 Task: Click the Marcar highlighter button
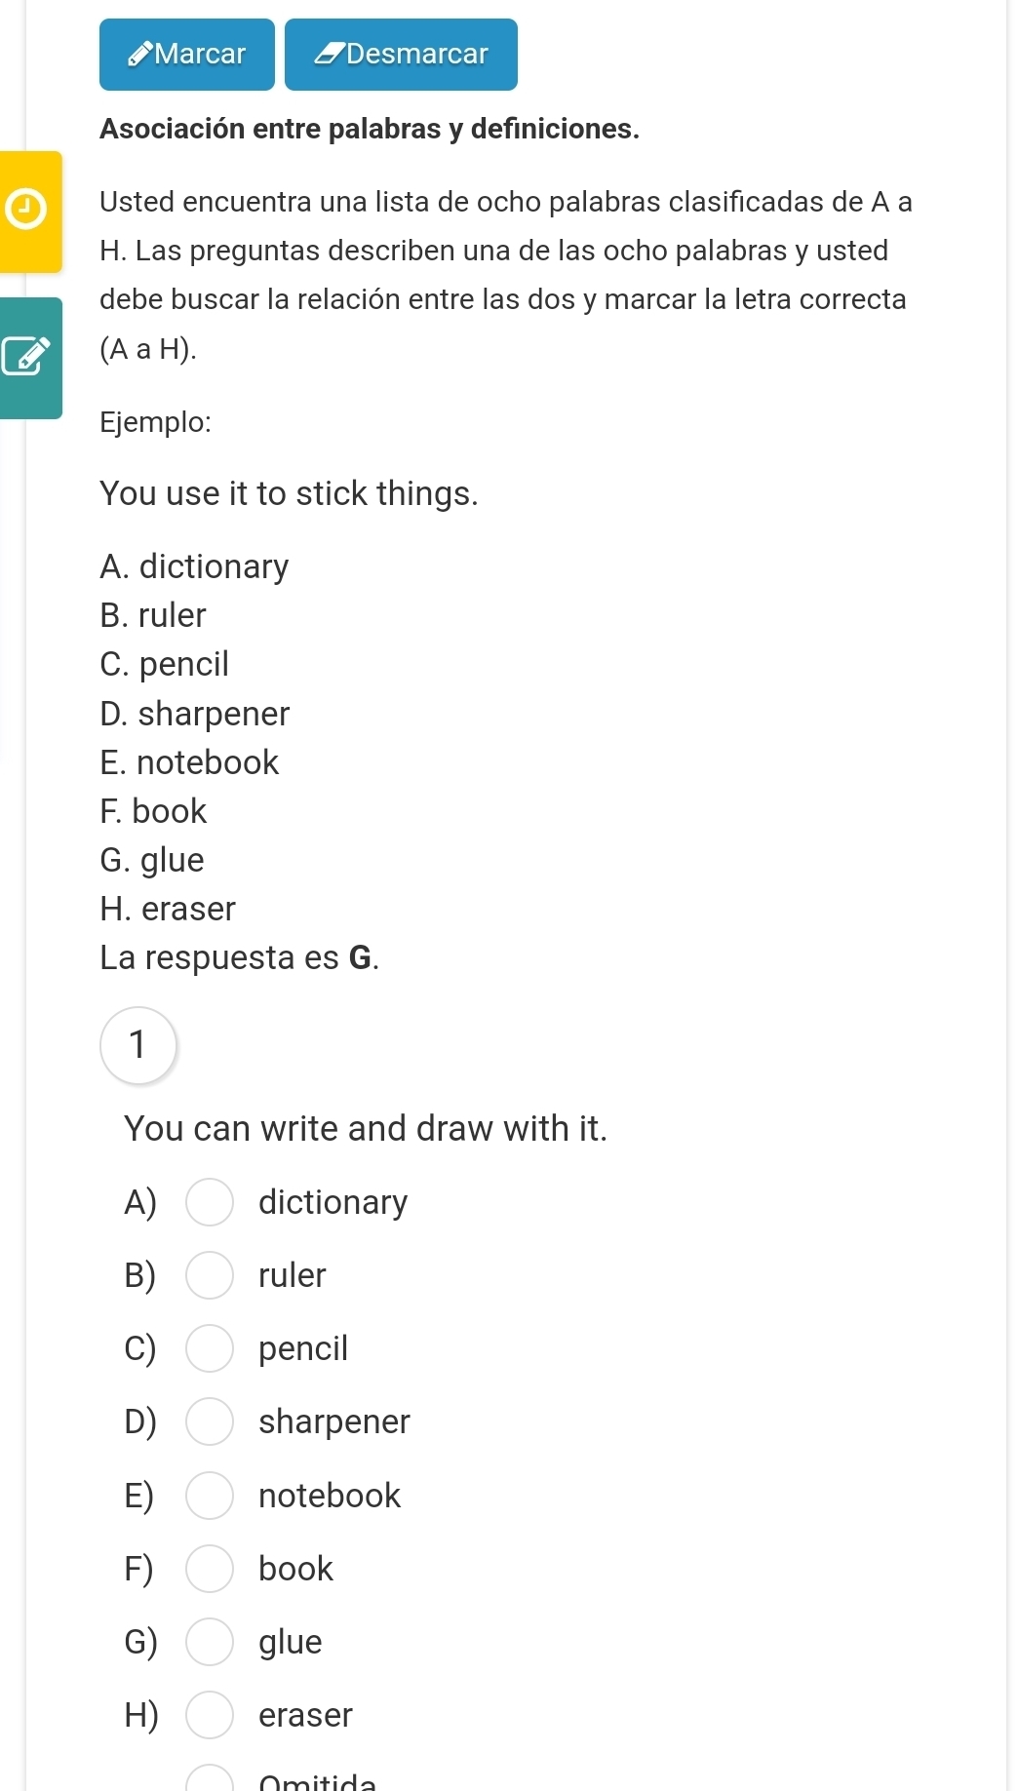[187, 55]
